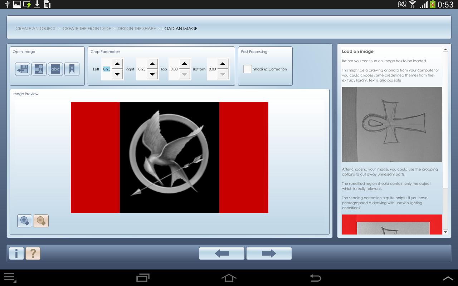
Task: Proceed with the right arrow button
Action: tap(269, 253)
